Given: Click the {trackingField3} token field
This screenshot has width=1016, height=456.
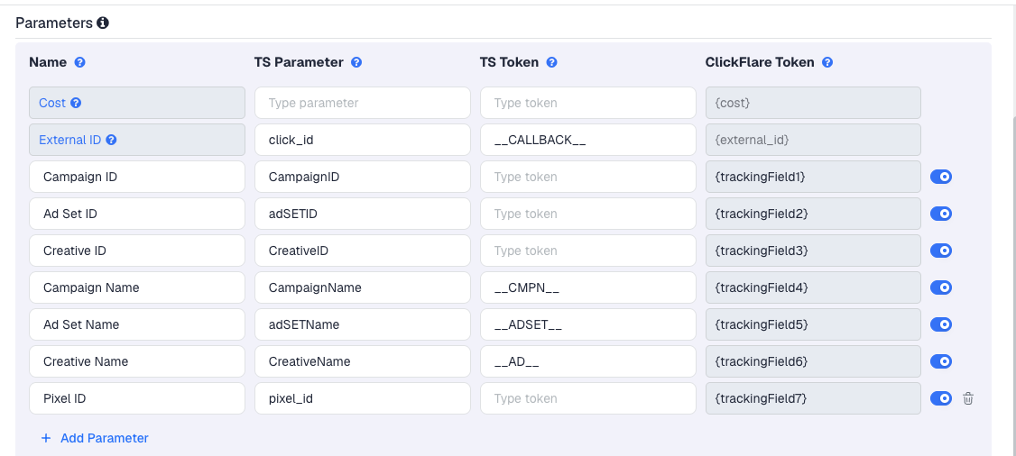Looking at the screenshot, I should [813, 251].
